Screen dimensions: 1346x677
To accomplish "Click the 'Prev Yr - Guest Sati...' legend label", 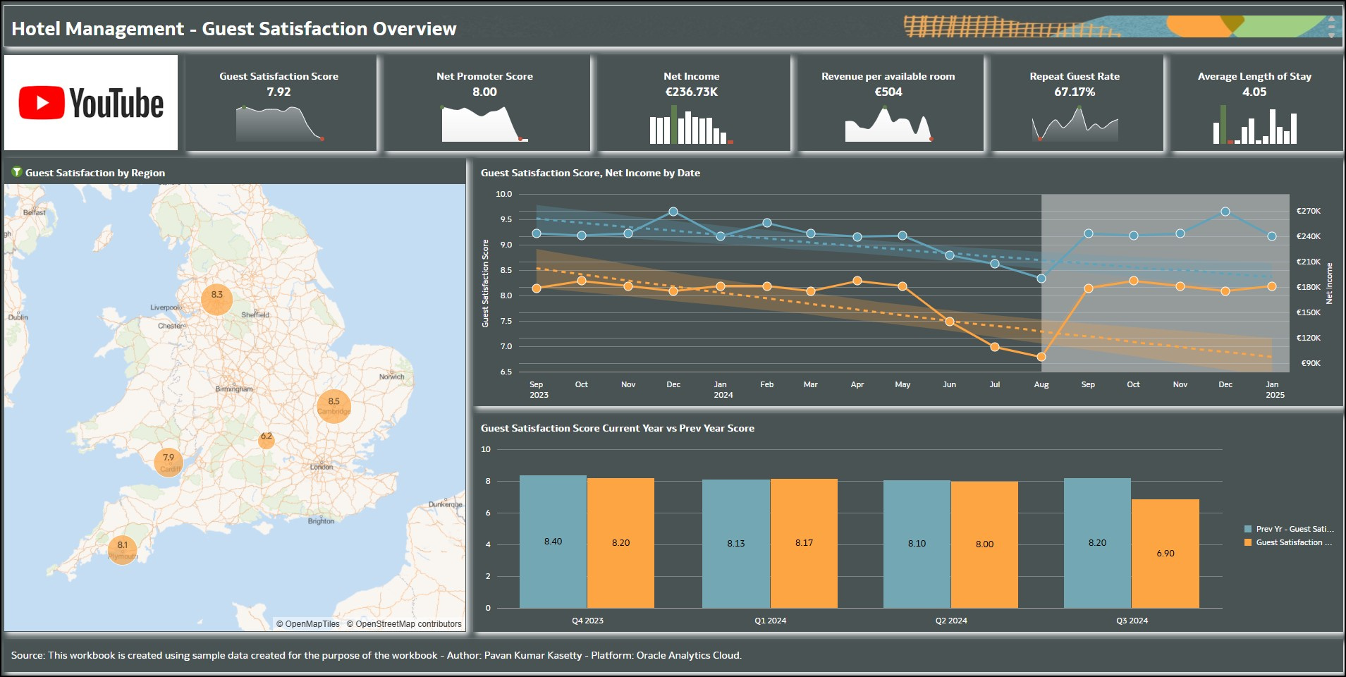I will point(1295,529).
